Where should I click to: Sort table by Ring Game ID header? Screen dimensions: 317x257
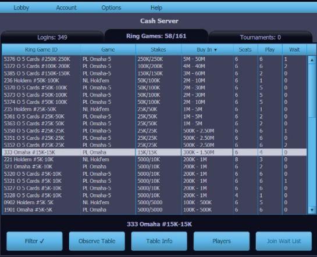(41, 49)
